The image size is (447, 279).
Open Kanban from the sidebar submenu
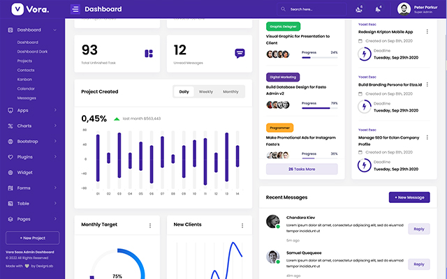(25, 80)
